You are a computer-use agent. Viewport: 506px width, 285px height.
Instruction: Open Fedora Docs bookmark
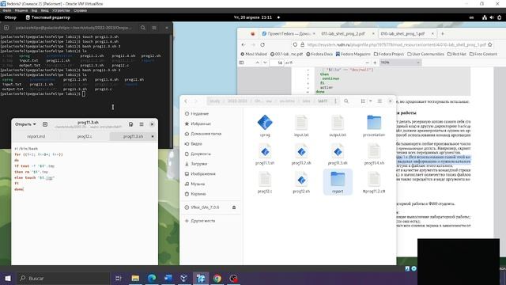(x=319, y=54)
